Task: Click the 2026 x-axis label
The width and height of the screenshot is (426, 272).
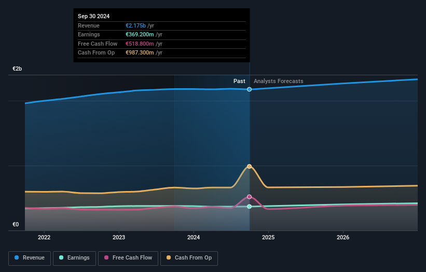Action: pos(343,237)
